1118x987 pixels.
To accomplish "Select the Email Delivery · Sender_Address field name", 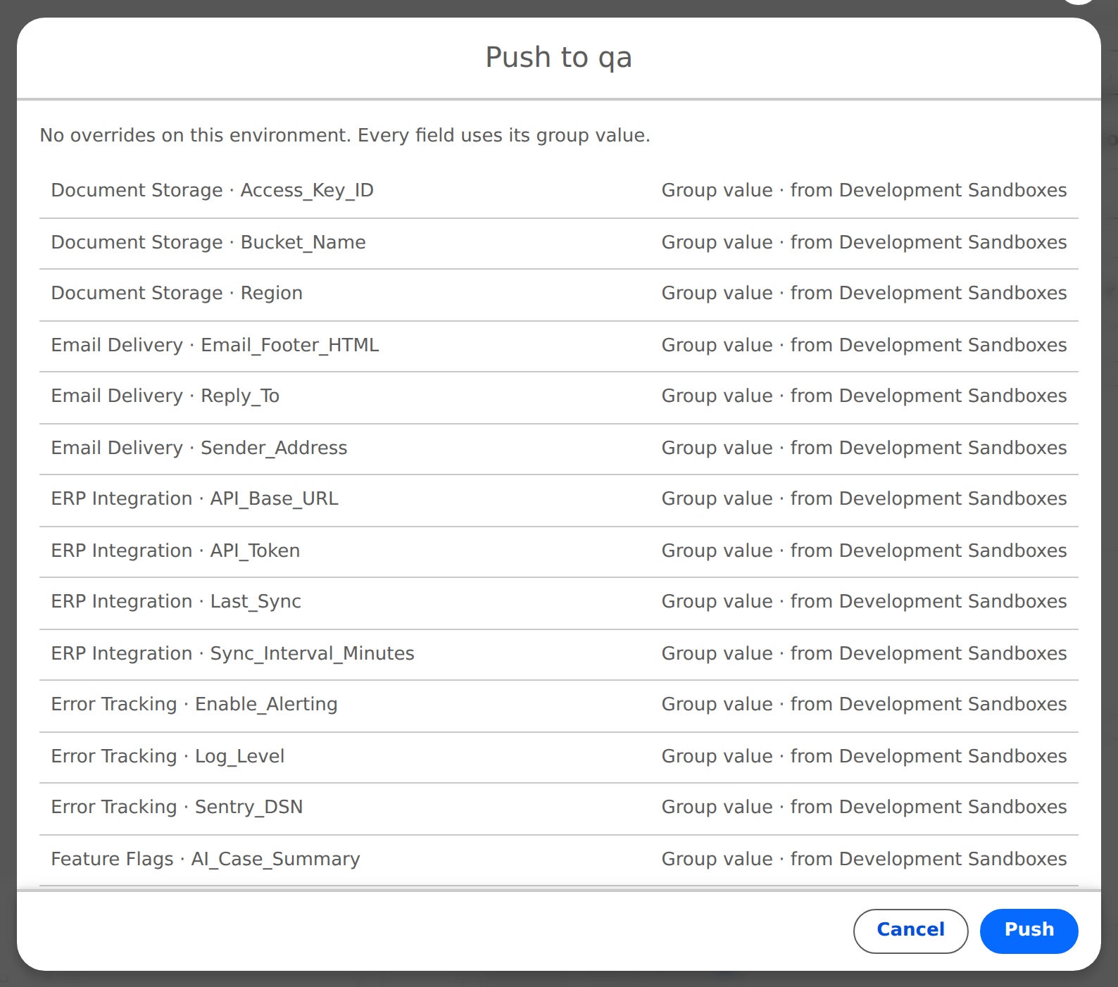I will pos(199,448).
